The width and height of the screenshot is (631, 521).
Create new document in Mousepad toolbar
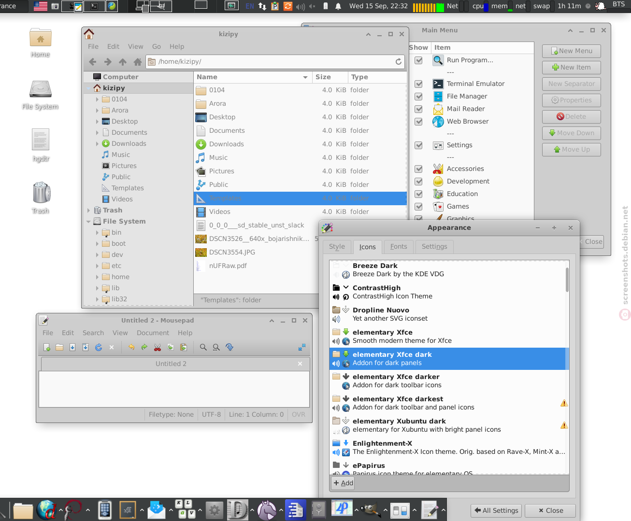(47, 347)
